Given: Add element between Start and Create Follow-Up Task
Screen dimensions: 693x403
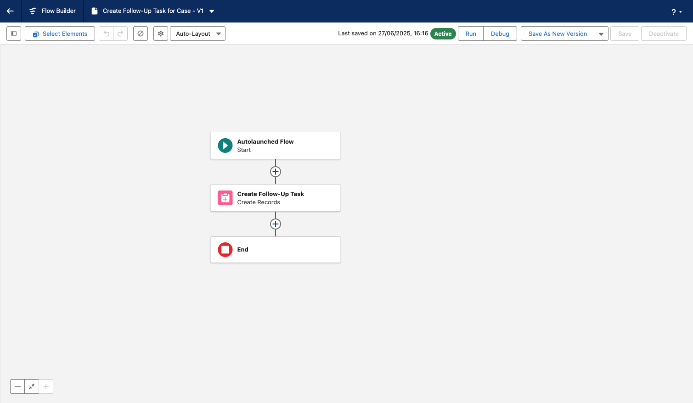Looking at the screenshot, I should tap(276, 172).
